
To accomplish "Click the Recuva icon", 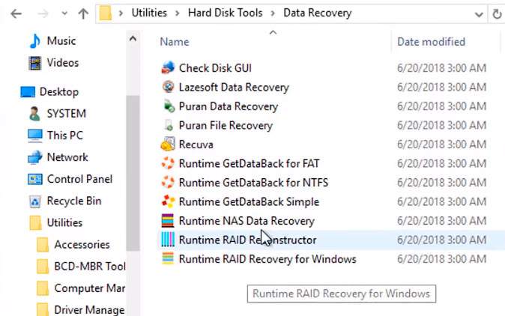I will tap(168, 145).
